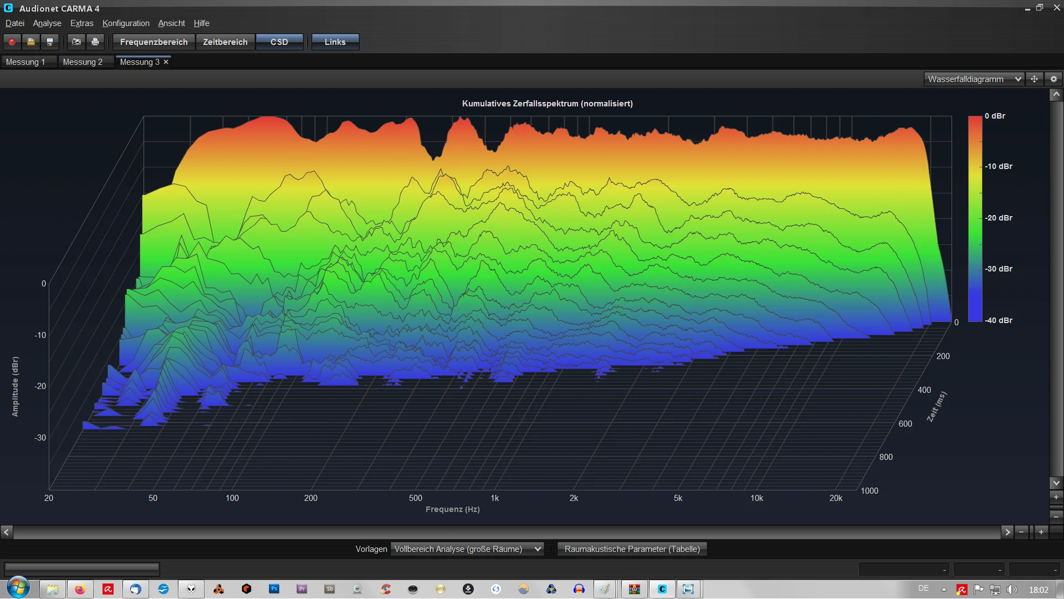Close the Messung 3 tab
The width and height of the screenshot is (1064, 599).
[166, 62]
